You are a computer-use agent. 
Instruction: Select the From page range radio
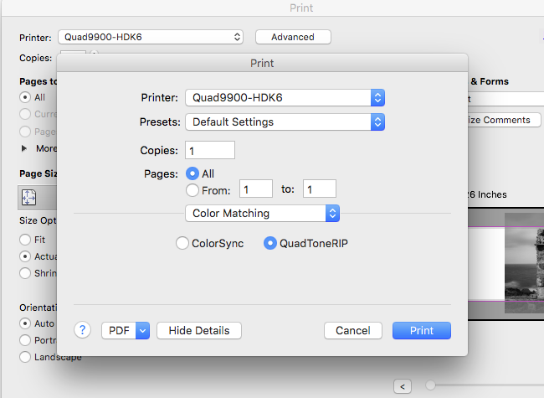(193, 189)
